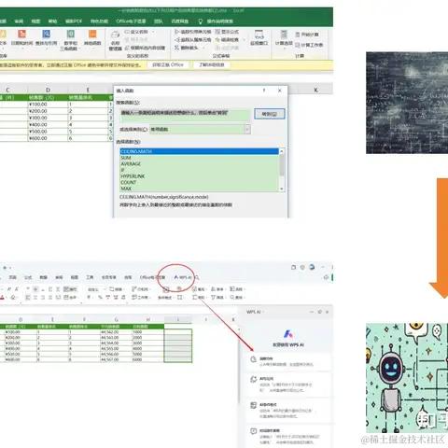Viewport: 448px width, 448px height.
Task: Open the WPS AI tab in ribbon
Action: tap(183, 277)
